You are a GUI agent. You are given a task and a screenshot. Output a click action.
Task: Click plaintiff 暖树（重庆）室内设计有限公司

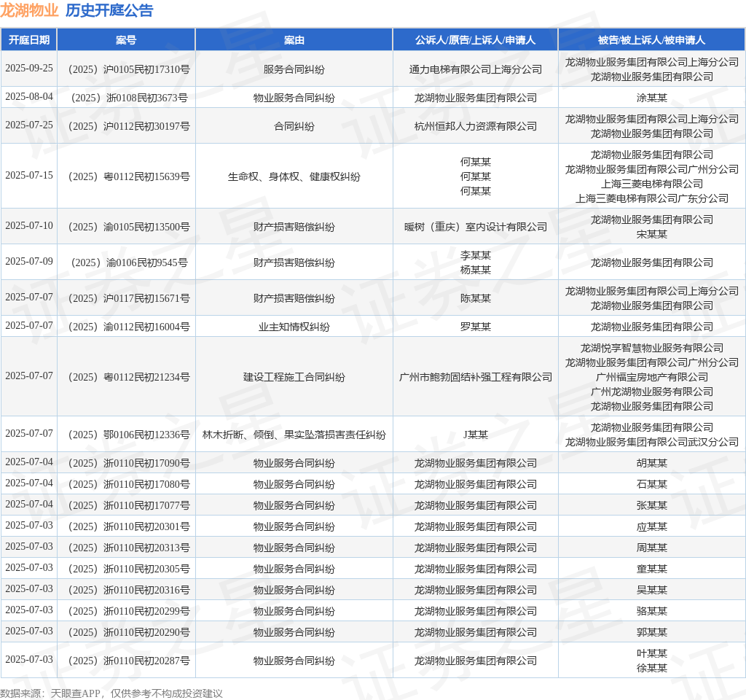coord(475,227)
